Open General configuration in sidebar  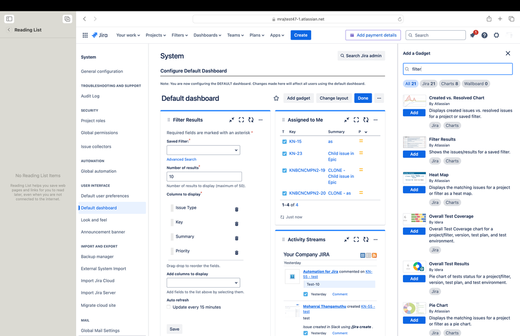click(x=102, y=71)
